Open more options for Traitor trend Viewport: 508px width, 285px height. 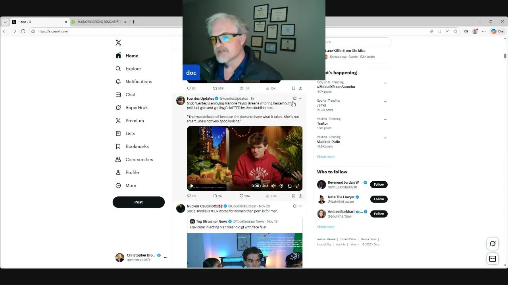coord(385,120)
